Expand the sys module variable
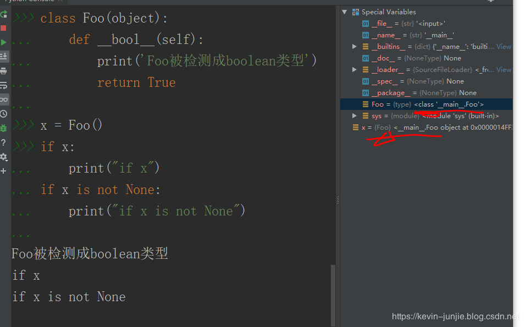The image size is (525, 327). coord(355,115)
